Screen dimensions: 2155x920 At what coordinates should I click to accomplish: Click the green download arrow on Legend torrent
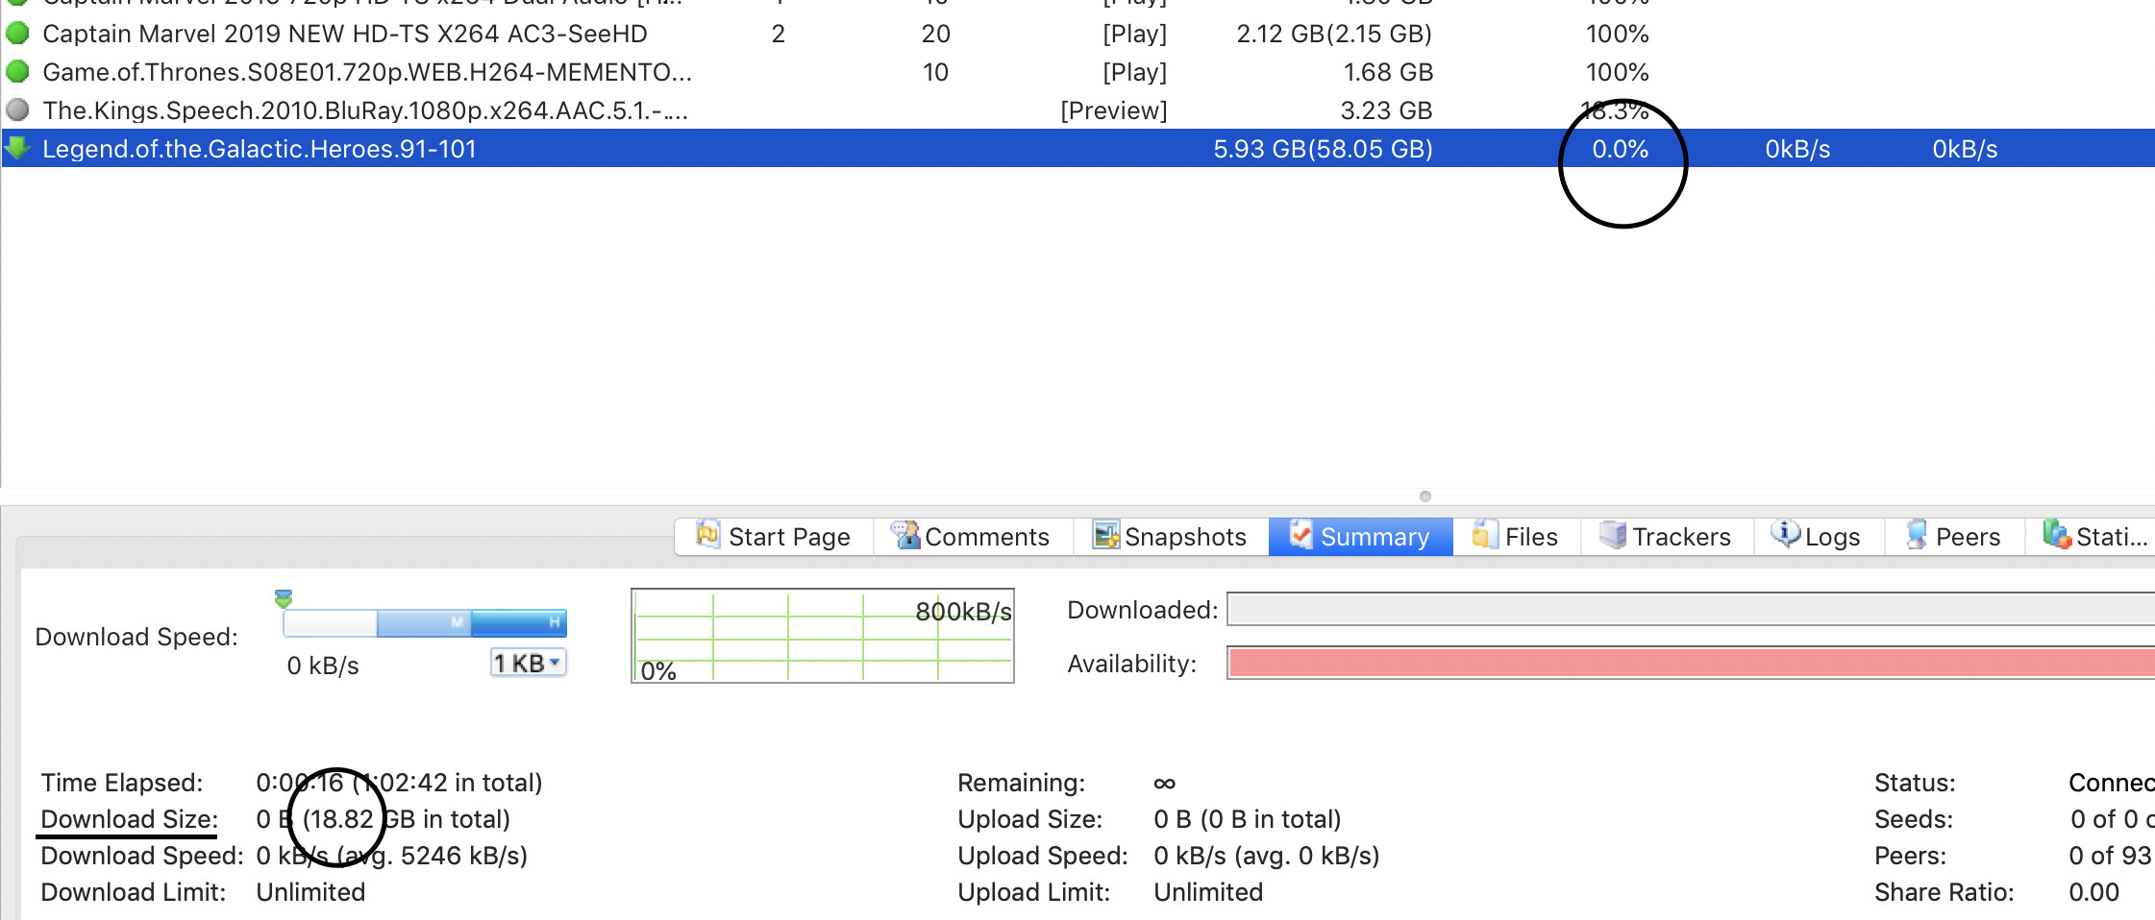click(x=17, y=149)
